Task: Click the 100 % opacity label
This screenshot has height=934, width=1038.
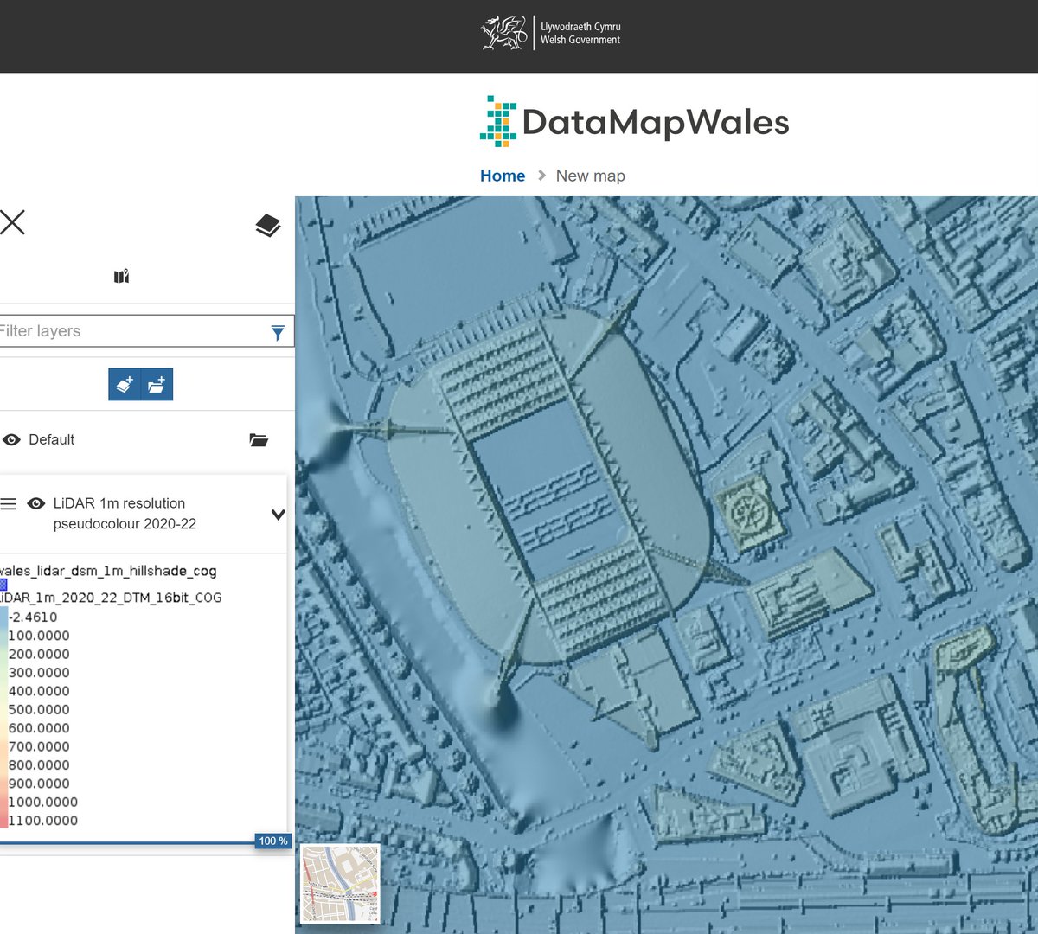Action: pos(273,841)
